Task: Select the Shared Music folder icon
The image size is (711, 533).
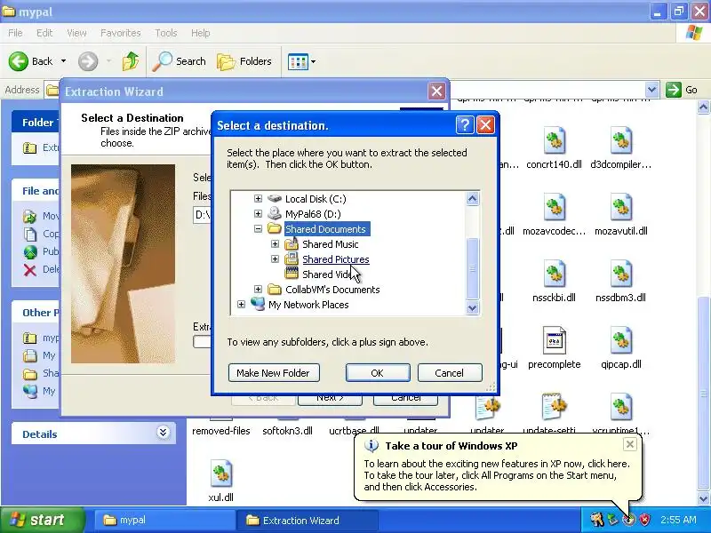Action: (x=292, y=243)
